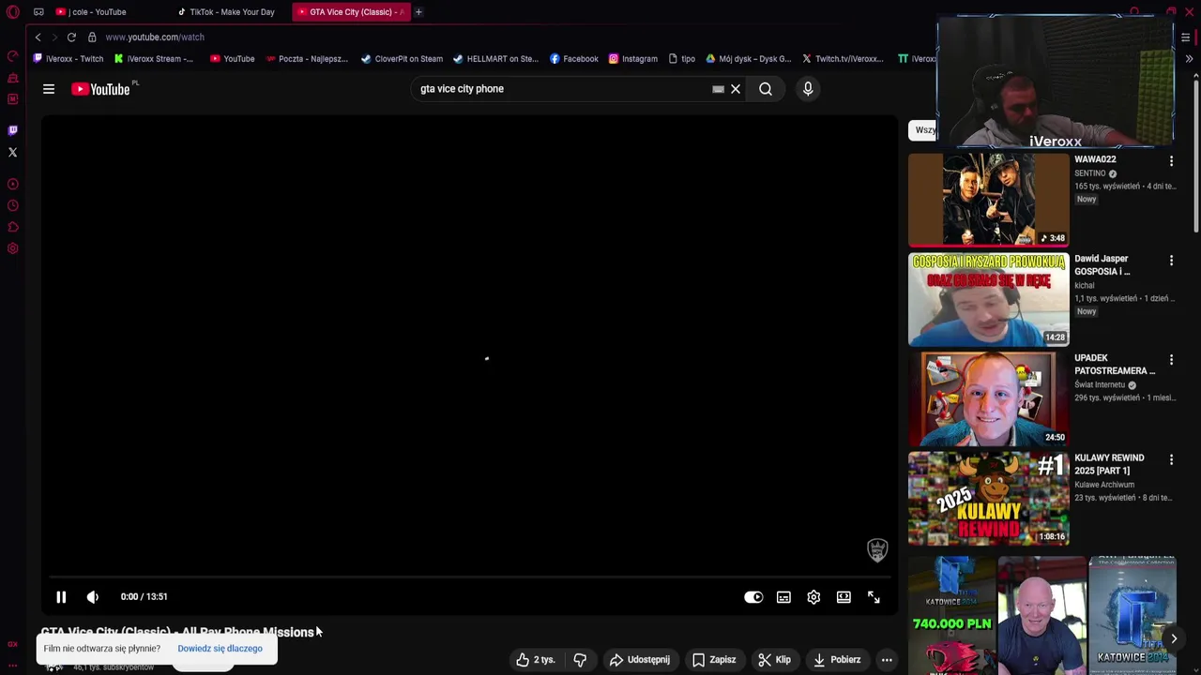Image resolution: width=1201 pixels, height=675 pixels.
Task: Reload the page with the refresh icon
Action: coord(71,37)
